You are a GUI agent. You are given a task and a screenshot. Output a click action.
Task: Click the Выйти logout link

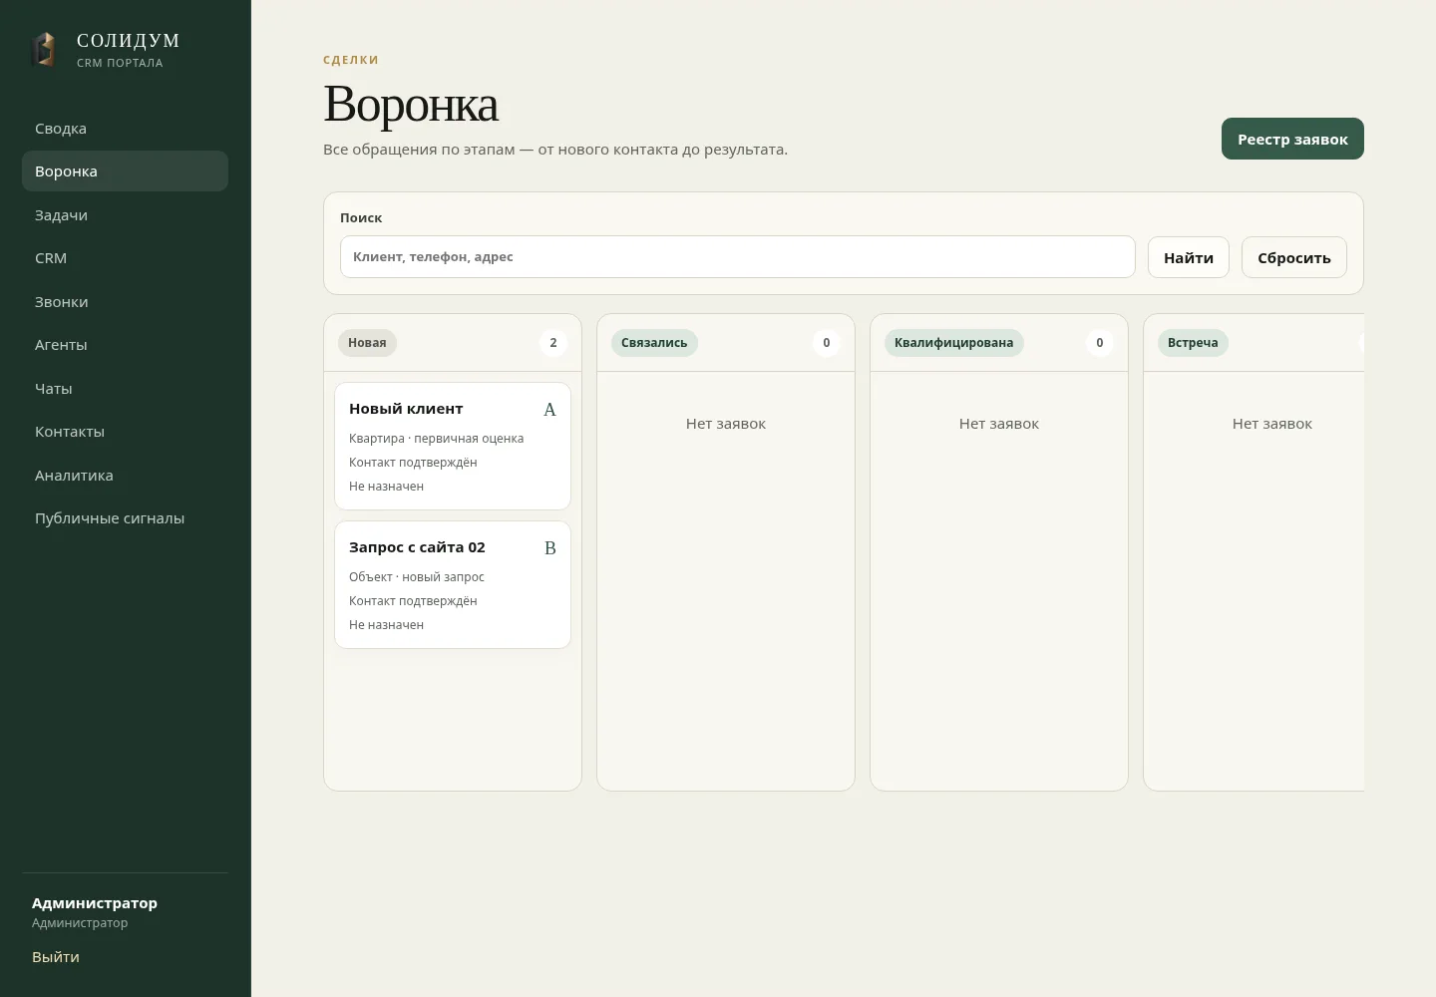[56, 957]
